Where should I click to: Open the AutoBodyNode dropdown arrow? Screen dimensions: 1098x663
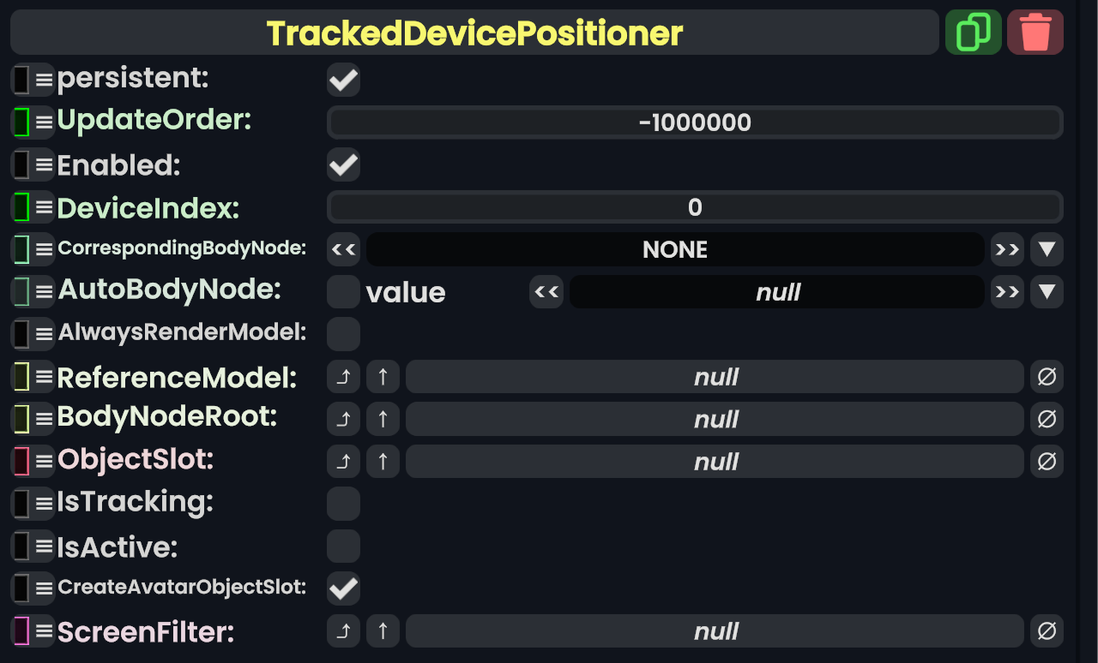(1047, 292)
